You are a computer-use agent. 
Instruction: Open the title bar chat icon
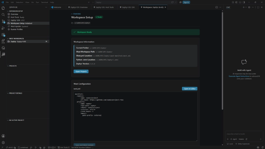pyautogui.click(x=172, y=2)
